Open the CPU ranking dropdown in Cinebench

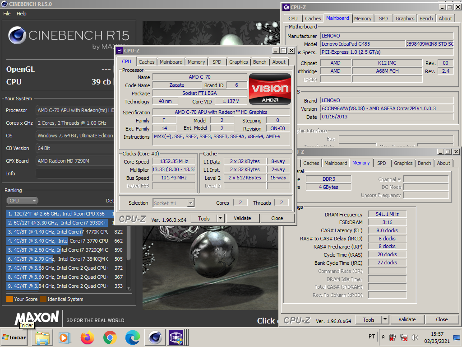(23, 201)
